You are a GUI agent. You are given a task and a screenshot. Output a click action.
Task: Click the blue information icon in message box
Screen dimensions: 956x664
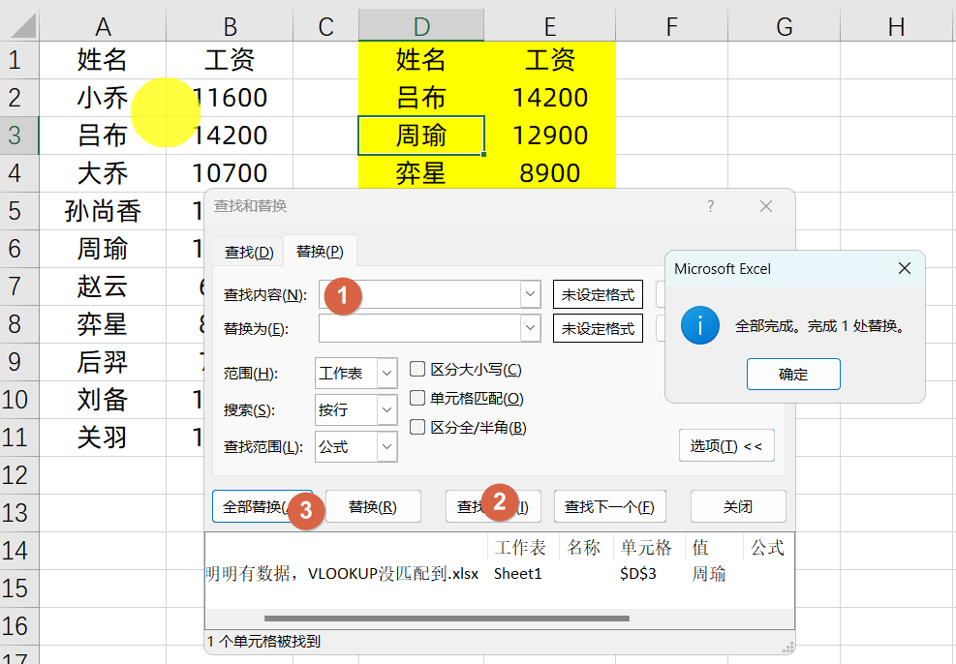point(700,325)
